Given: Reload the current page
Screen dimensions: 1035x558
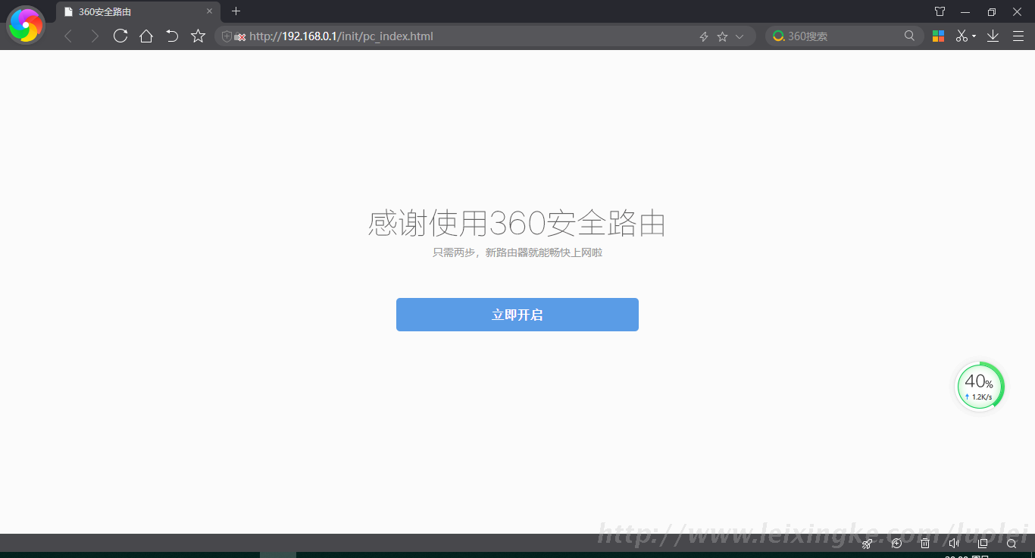Looking at the screenshot, I should [120, 36].
